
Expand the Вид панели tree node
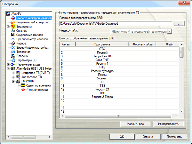click(x=8, y=27)
